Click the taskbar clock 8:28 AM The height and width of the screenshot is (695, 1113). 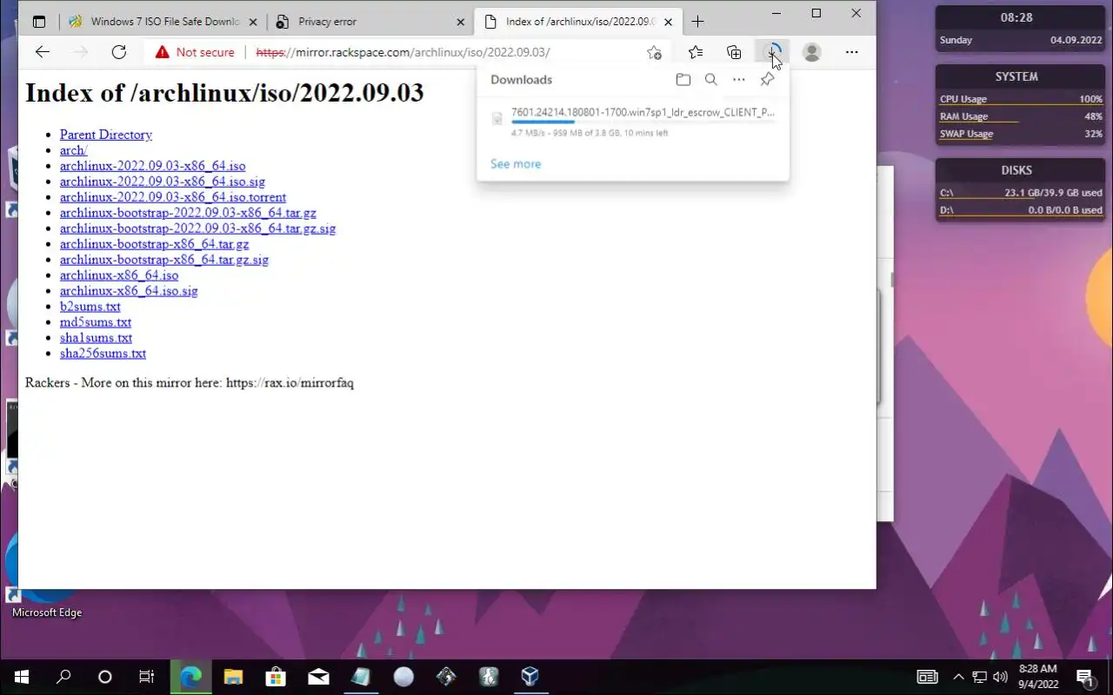(1037, 677)
